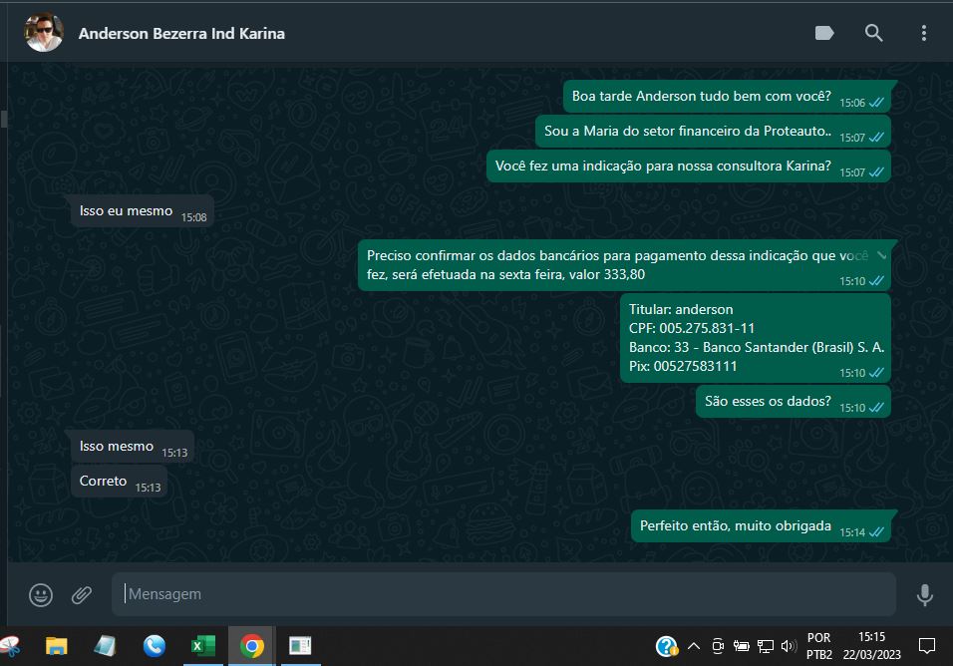Open Anderson's profile picture
The height and width of the screenshot is (666, 953).
[44, 33]
